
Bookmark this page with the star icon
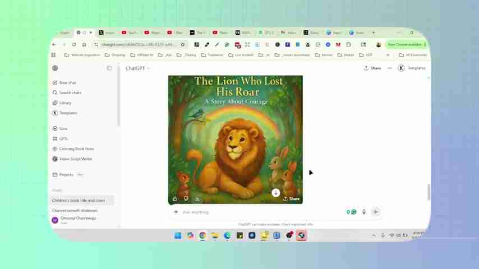click(x=183, y=45)
